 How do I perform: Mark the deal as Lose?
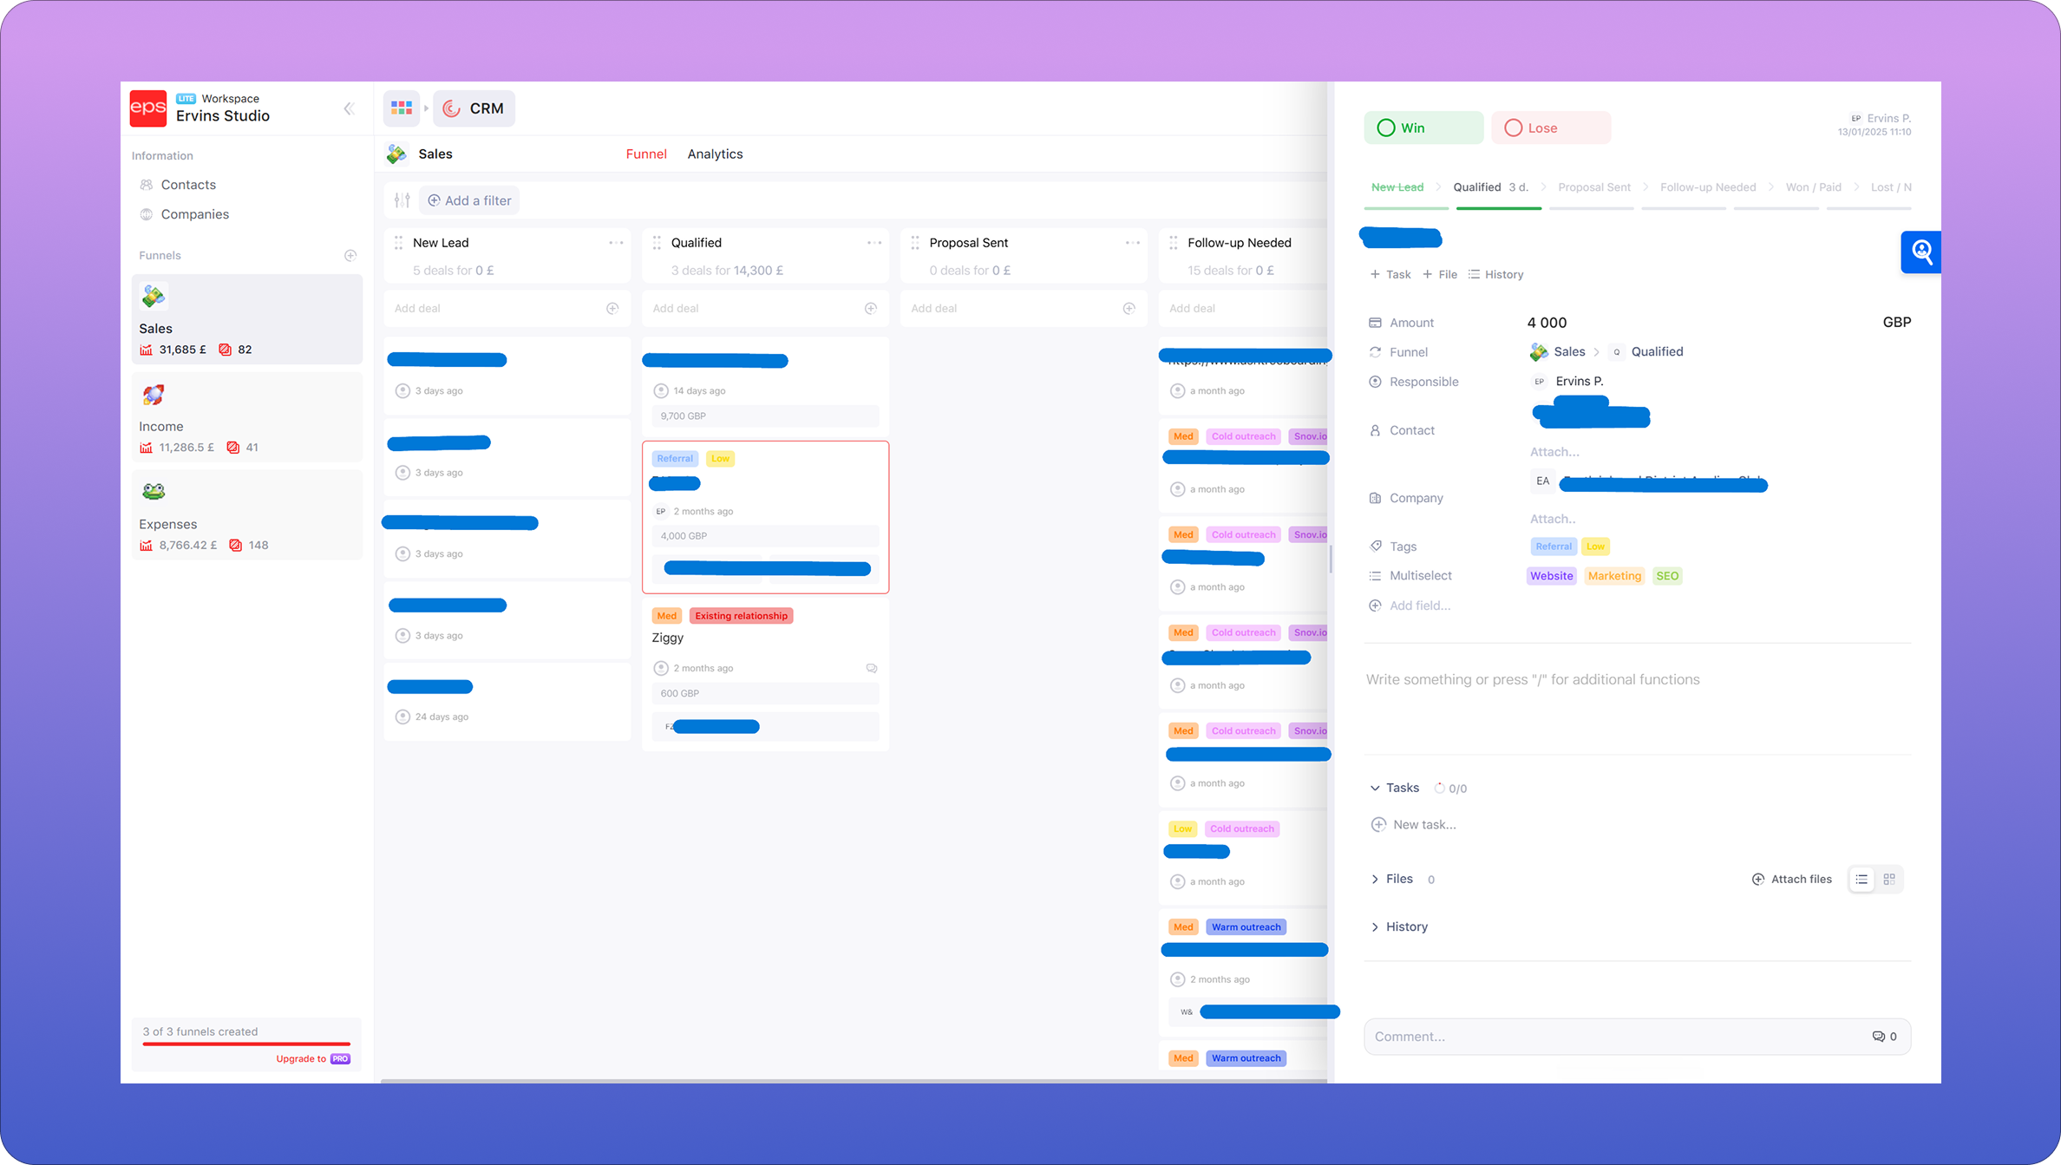[x=1551, y=128]
